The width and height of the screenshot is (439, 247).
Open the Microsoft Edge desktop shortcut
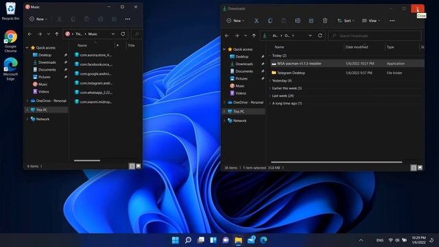click(11, 69)
